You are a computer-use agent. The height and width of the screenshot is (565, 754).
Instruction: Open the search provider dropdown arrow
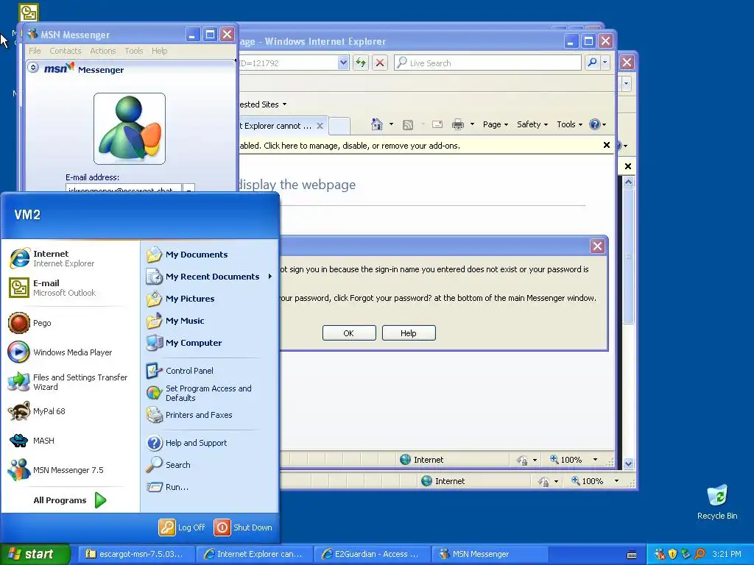(605, 63)
